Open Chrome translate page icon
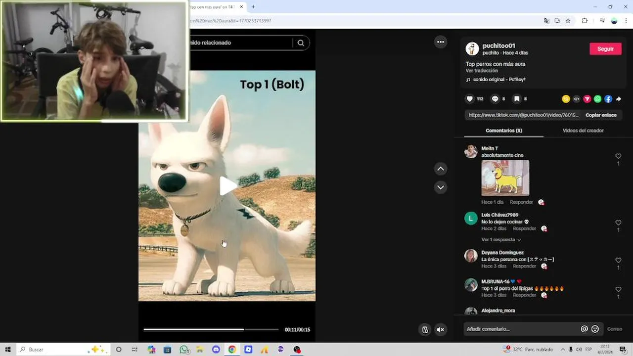633x356 pixels. [x=546, y=21]
